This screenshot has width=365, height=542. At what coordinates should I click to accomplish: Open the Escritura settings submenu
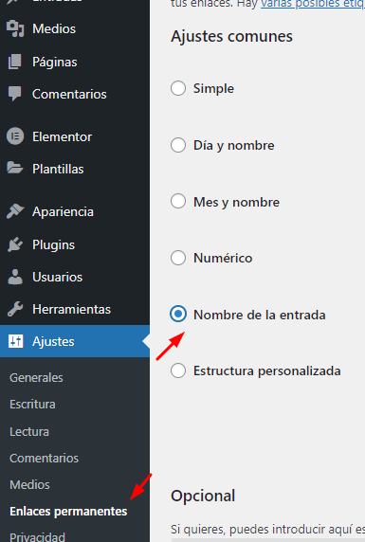coord(32,404)
